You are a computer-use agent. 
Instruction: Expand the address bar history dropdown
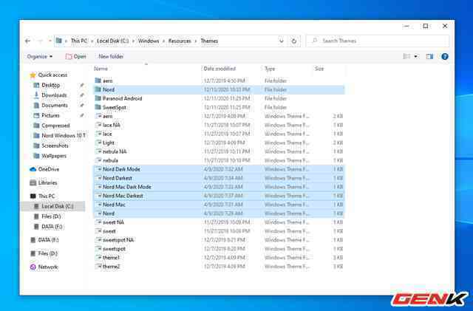(281, 41)
